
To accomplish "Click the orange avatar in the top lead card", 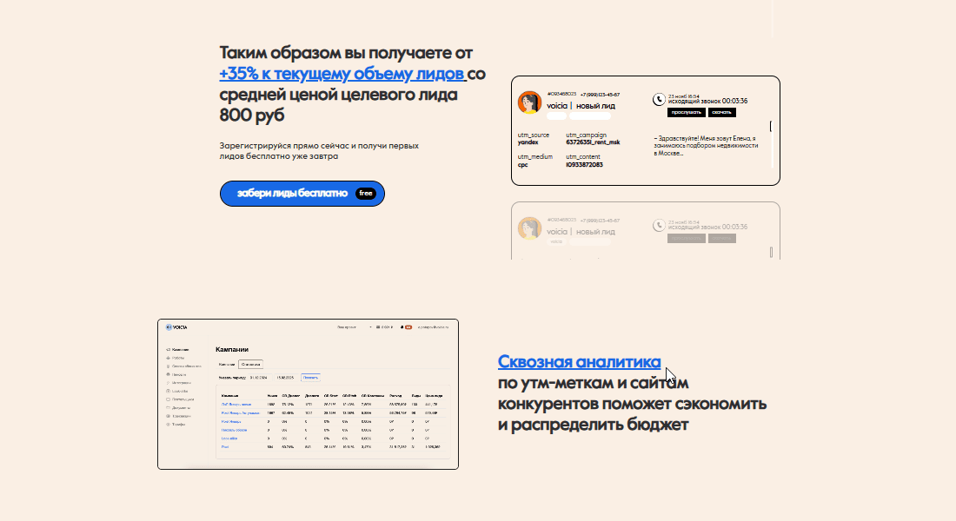I will tap(529, 102).
